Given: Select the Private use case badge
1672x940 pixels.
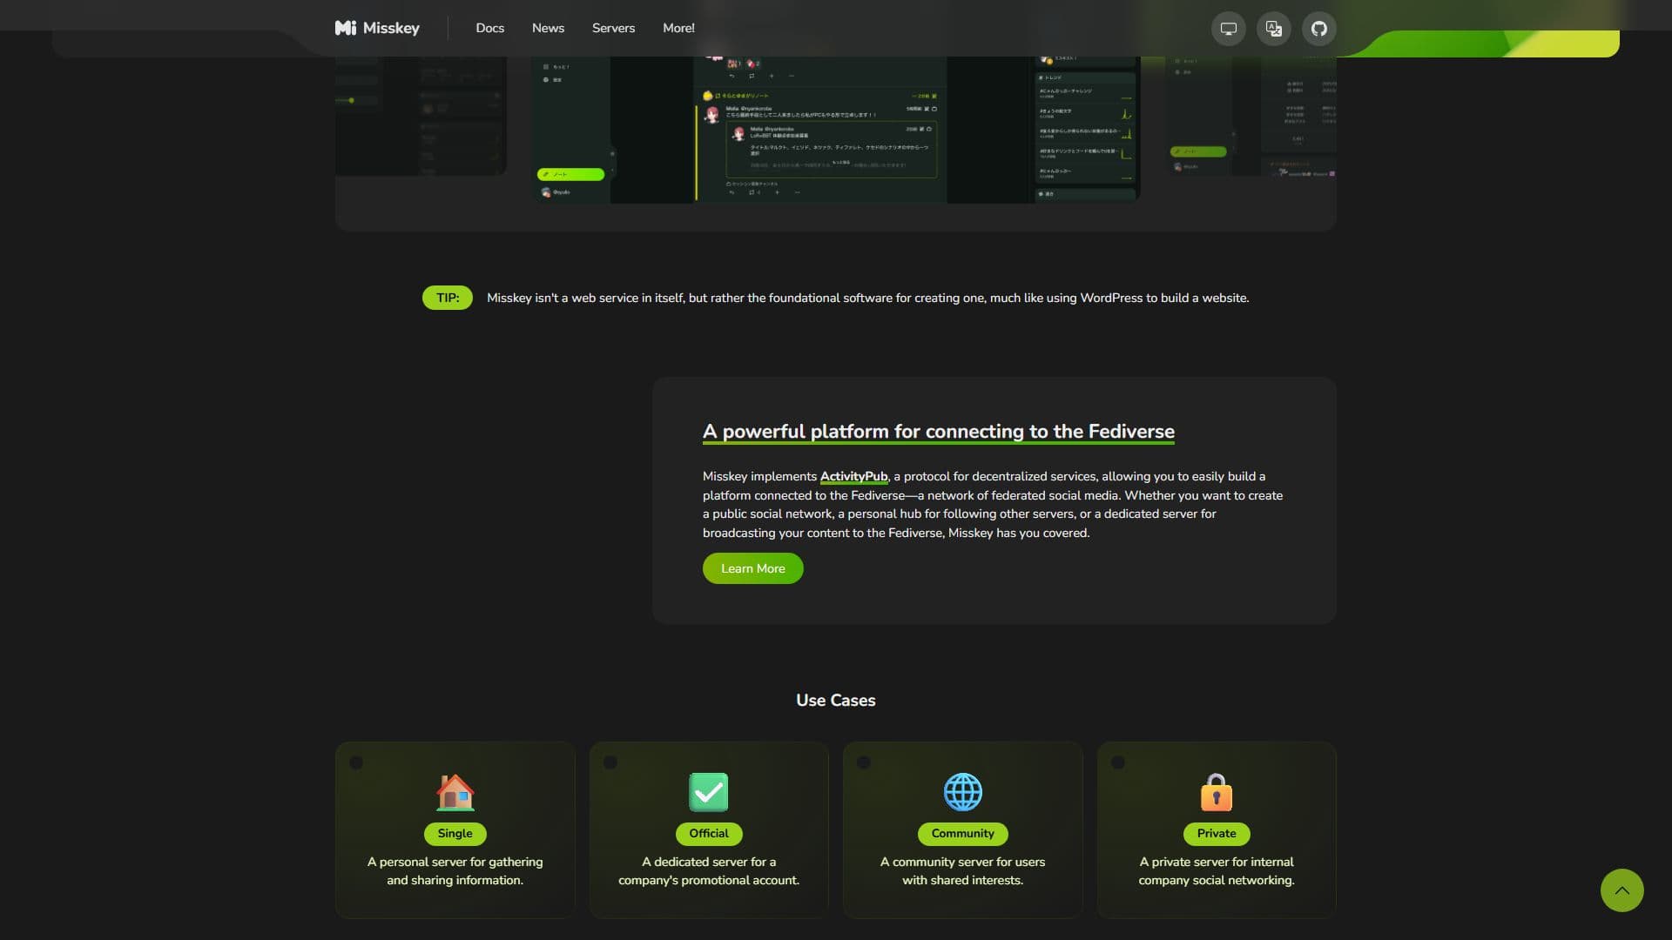Looking at the screenshot, I should click(1217, 833).
